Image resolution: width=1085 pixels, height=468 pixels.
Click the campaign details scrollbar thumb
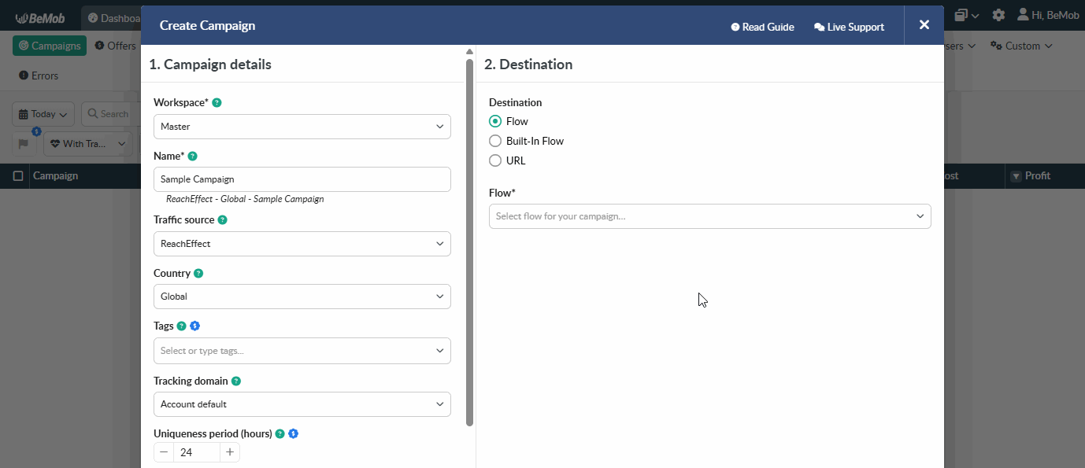[x=470, y=242]
